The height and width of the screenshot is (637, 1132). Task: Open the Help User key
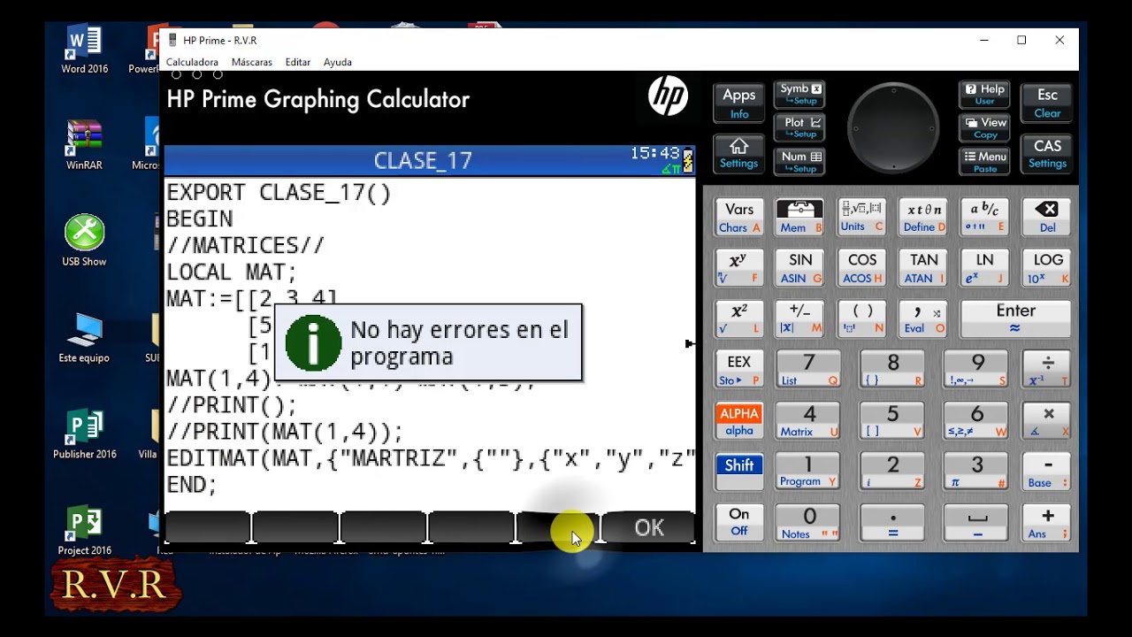coord(984,94)
